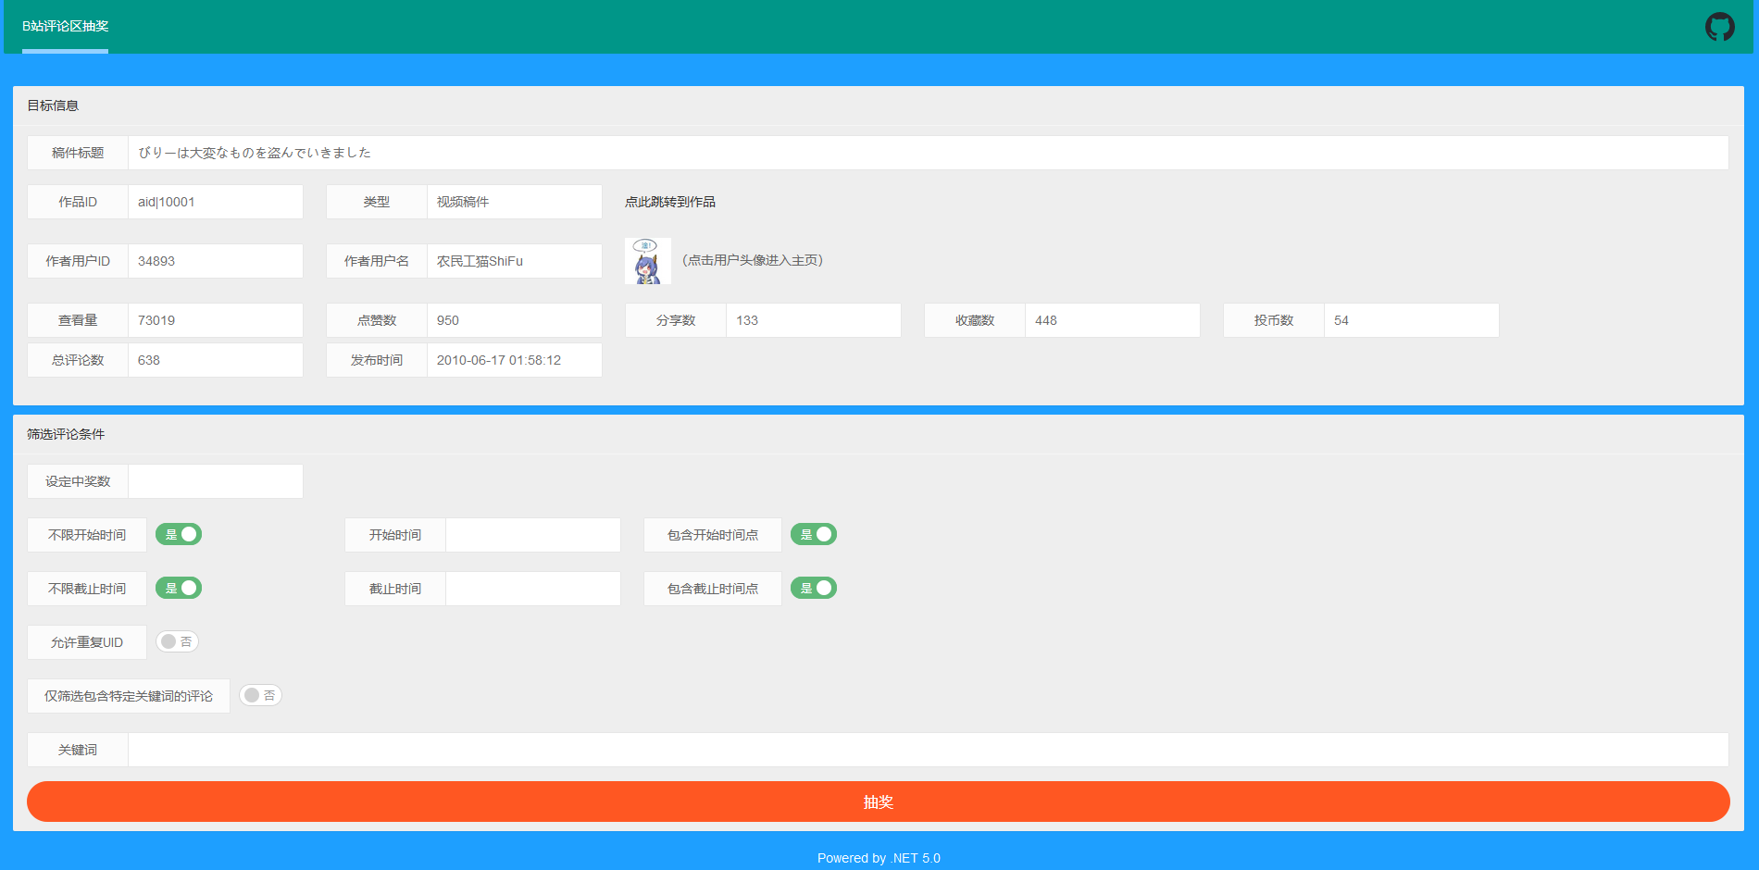This screenshot has width=1759, height=870.
Task: Click the 仅筛选包含特定关键词的评论 label
Action: coord(129,696)
